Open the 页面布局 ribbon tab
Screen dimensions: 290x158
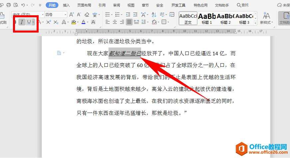pos(84,5)
